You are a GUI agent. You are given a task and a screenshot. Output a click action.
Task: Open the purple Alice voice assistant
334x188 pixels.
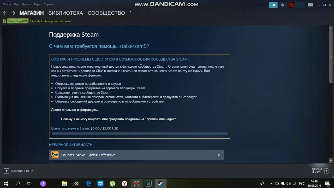tap(43, 184)
